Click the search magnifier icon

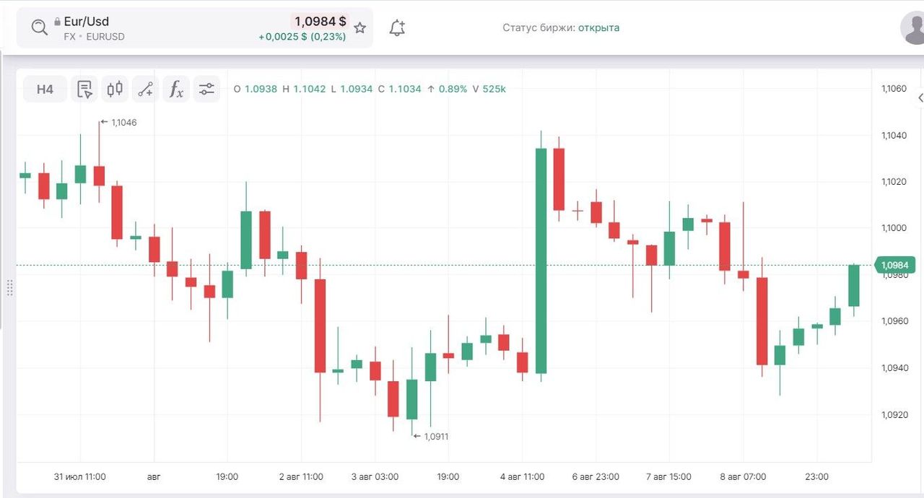(x=39, y=28)
